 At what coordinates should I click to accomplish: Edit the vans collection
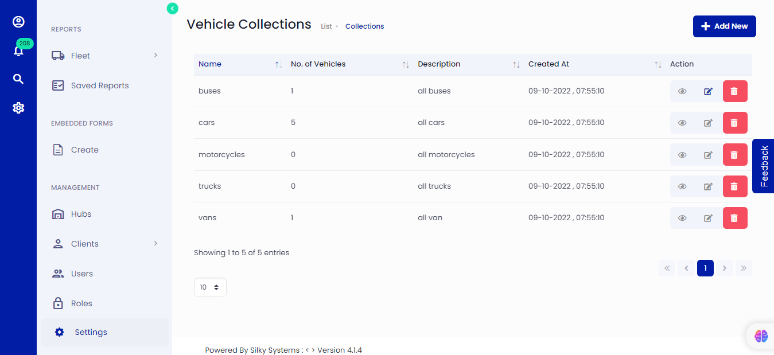(x=707, y=217)
